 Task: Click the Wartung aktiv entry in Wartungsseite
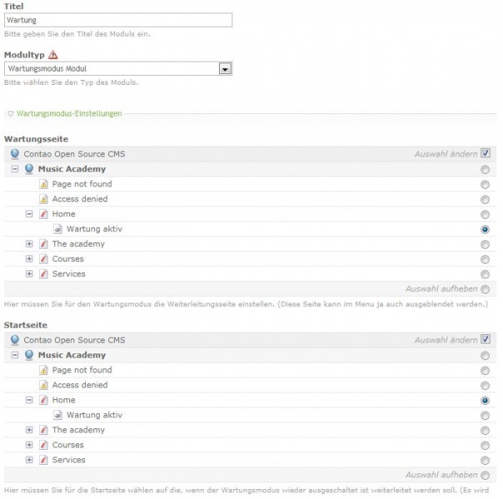(x=94, y=229)
